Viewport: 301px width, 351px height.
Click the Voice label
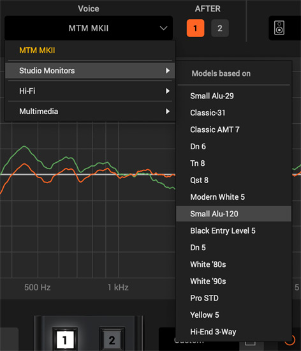tap(89, 9)
